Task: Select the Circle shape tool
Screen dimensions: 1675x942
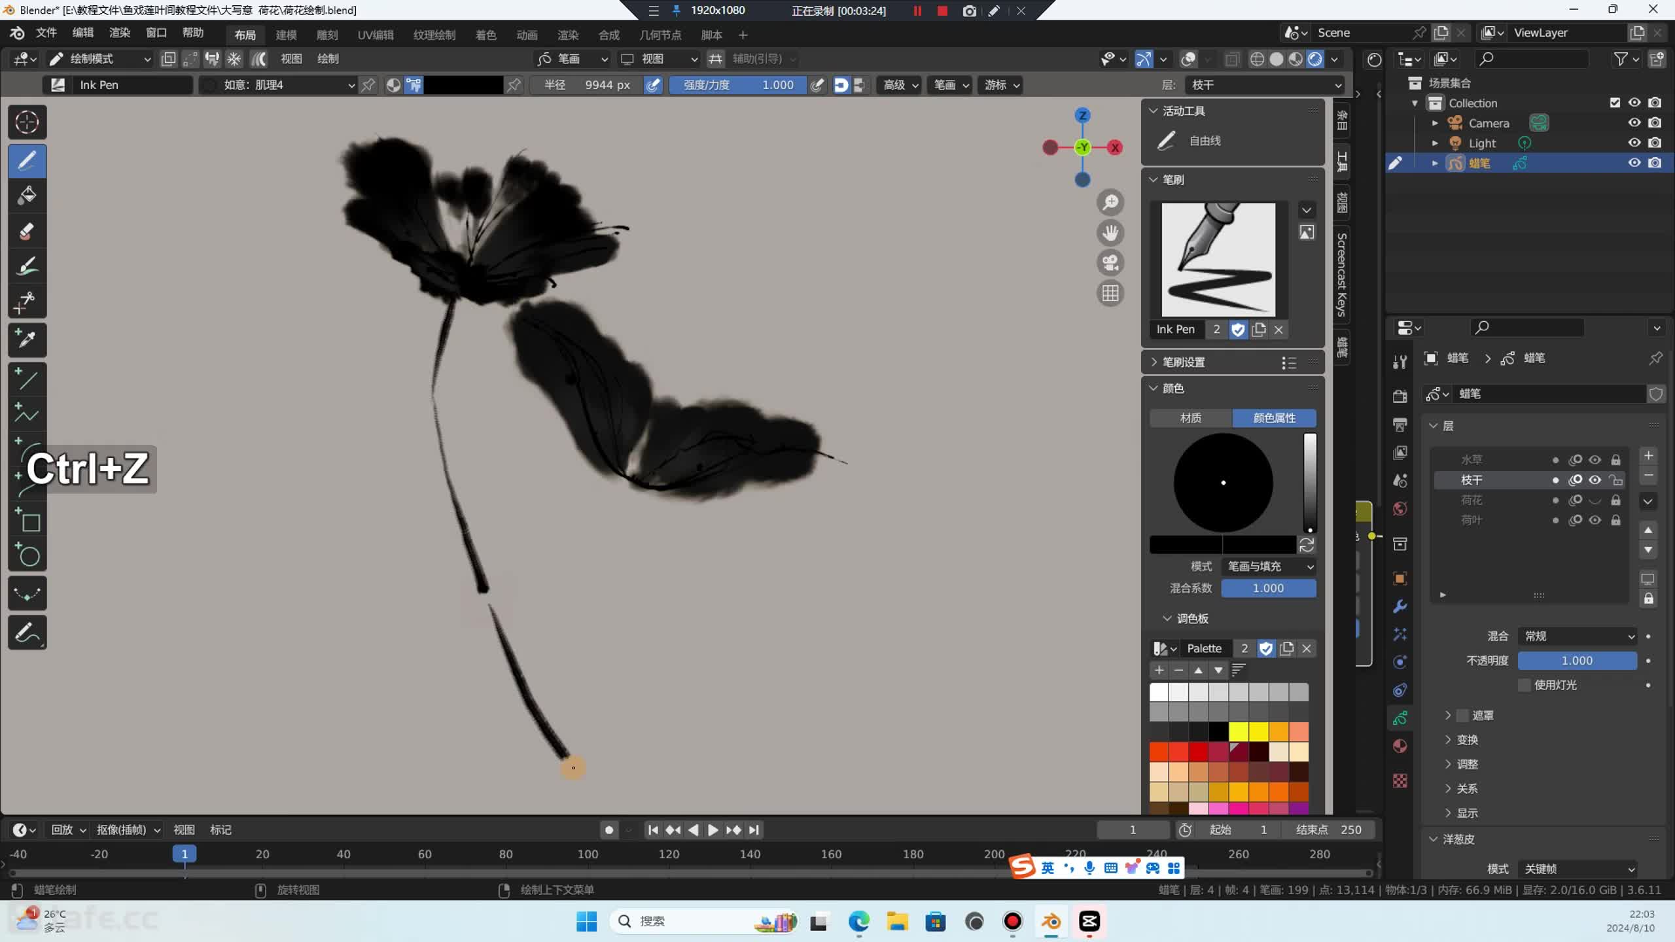Action: 27,555
